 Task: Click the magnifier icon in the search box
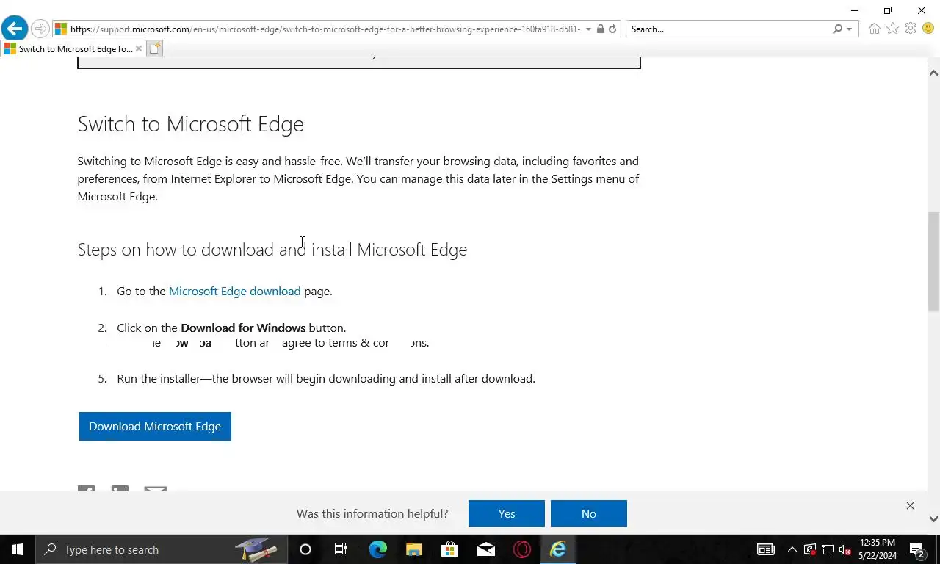click(x=837, y=29)
